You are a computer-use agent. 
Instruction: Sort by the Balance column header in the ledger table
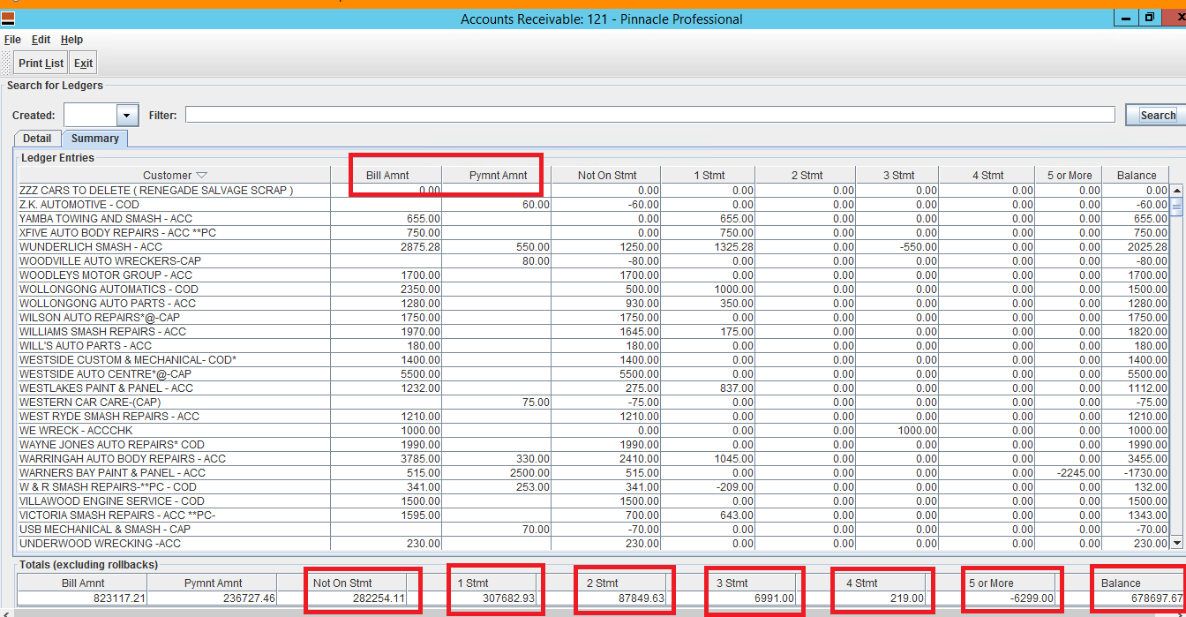tap(1136, 176)
